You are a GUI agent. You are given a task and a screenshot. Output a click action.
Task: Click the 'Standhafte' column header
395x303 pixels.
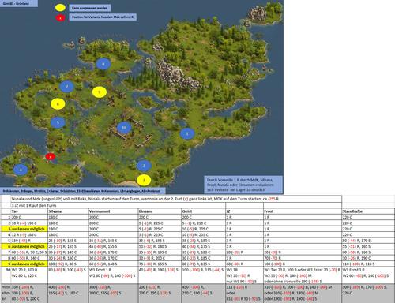[368, 211]
